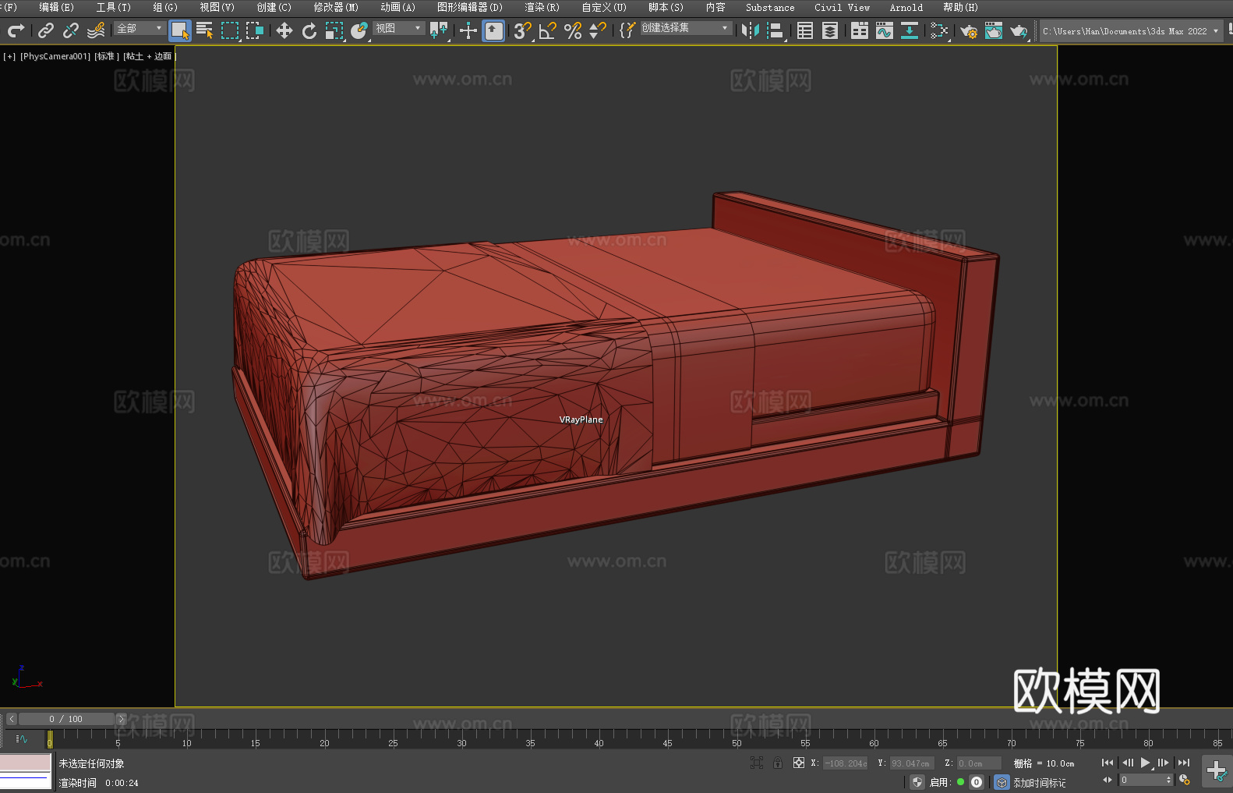Activate the Rotate tool
This screenshot has width=1233, height=793.
coord(309,30)
